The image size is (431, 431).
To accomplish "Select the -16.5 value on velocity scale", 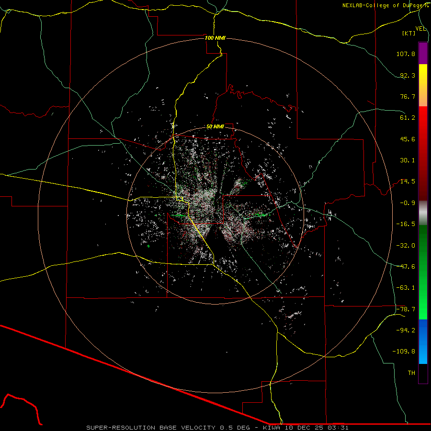I will (406, 224).
